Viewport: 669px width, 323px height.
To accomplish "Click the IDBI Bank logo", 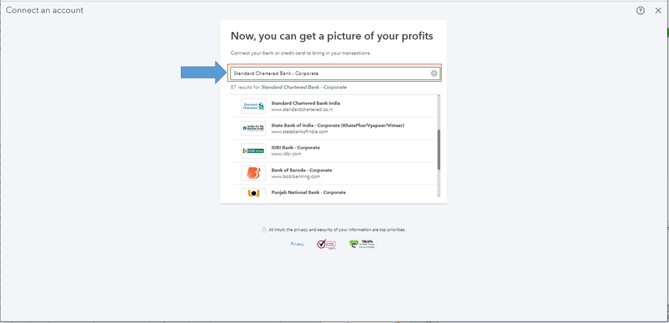I will [253, 151].
